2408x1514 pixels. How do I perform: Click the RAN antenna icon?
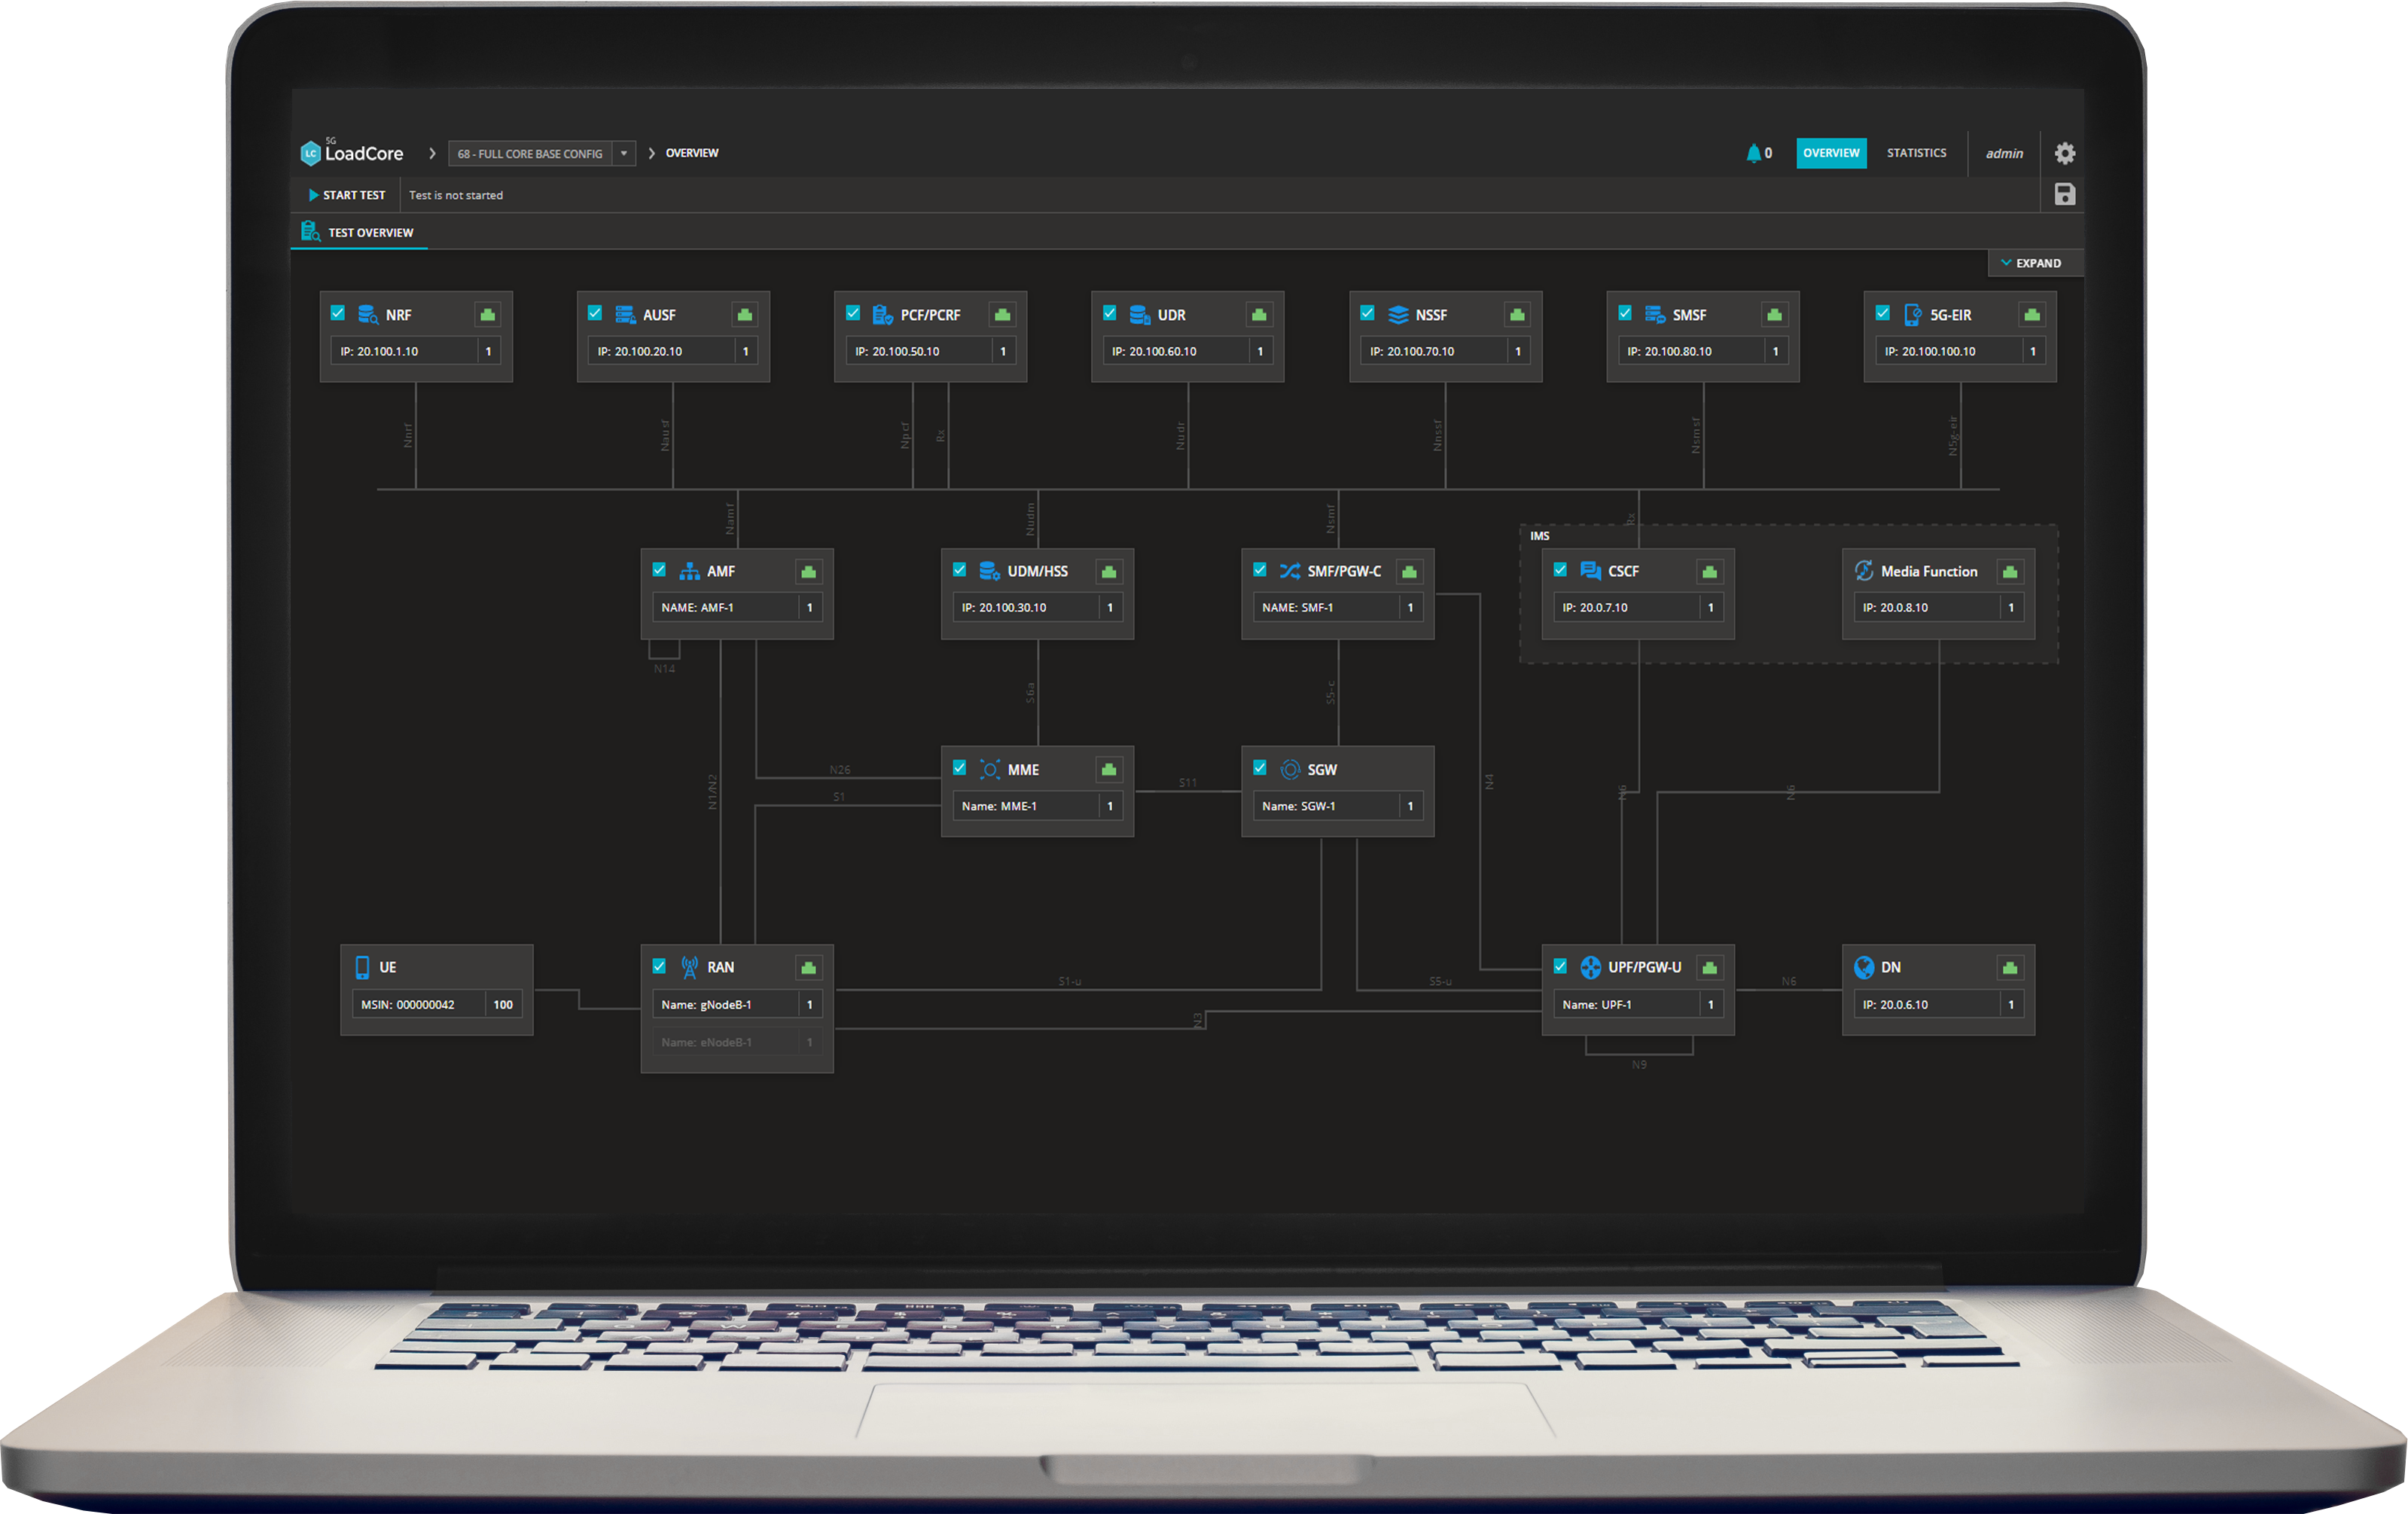tap(689, 966)
